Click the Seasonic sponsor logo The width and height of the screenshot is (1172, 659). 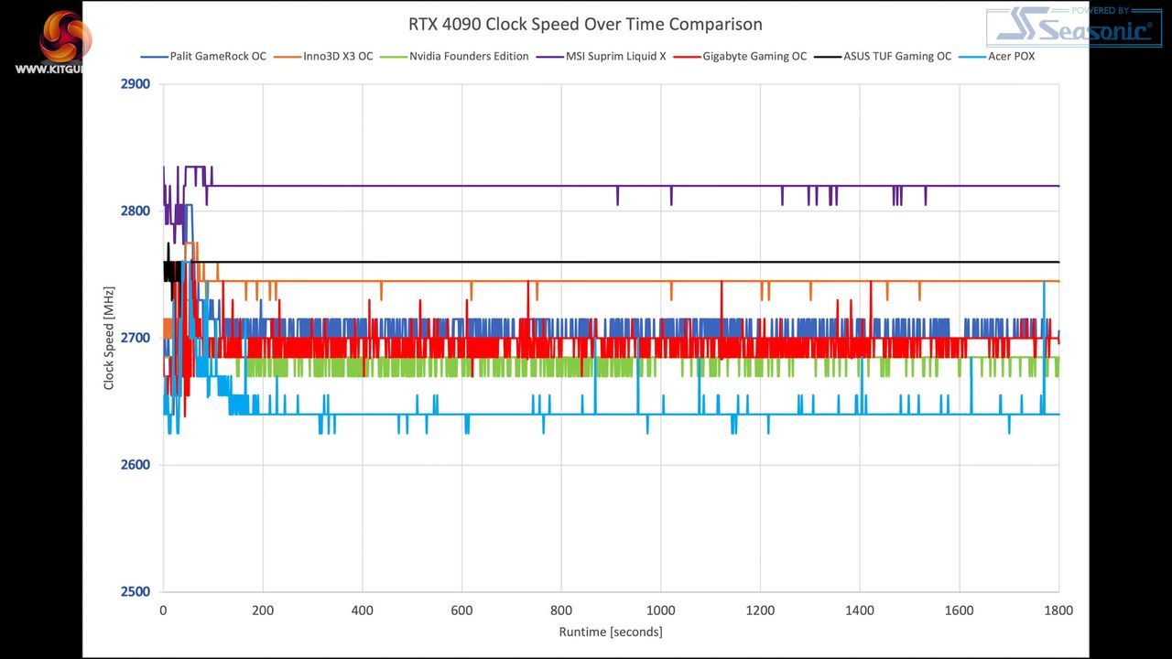(x=1074, y=27)
